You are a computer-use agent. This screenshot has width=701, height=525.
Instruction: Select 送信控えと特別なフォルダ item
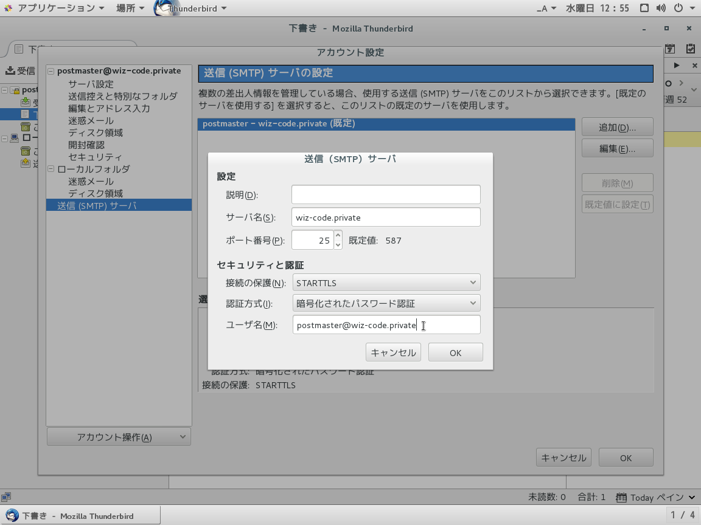122,96
